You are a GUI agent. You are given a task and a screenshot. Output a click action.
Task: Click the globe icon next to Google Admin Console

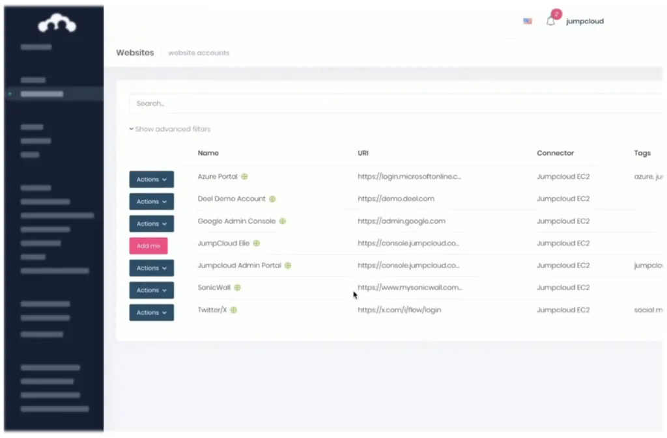point(283,221)
